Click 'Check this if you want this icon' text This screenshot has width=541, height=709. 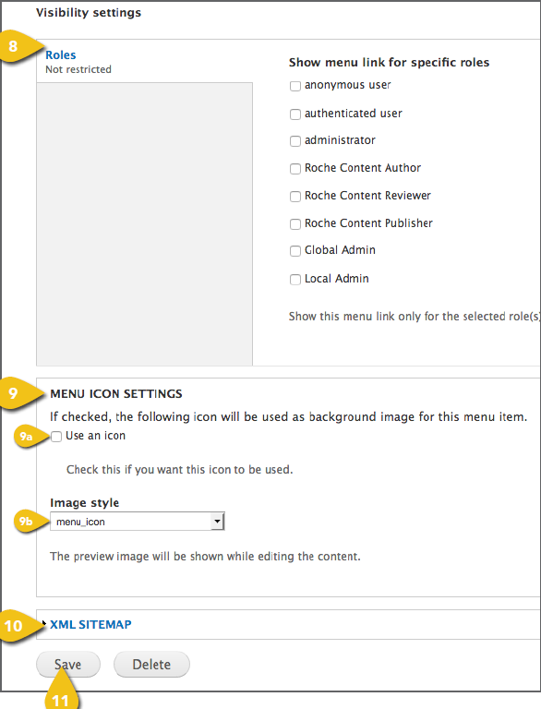click(180, 470)
